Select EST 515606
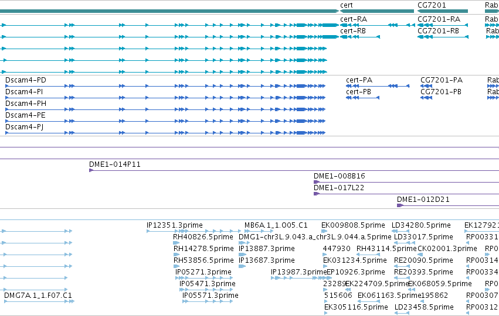Image resolution: width=499 pixels, height=316 pixels. (x=338, y=296)
